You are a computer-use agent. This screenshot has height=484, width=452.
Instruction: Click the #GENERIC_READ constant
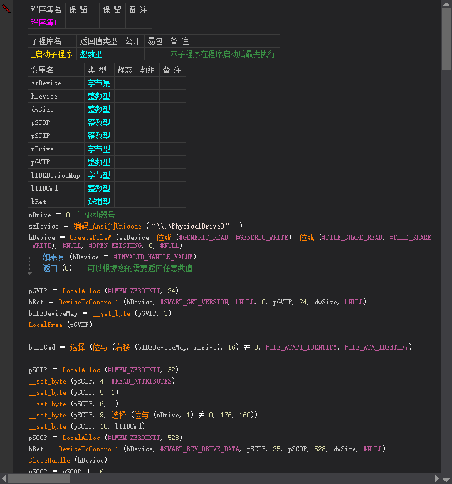click(204, 237)
